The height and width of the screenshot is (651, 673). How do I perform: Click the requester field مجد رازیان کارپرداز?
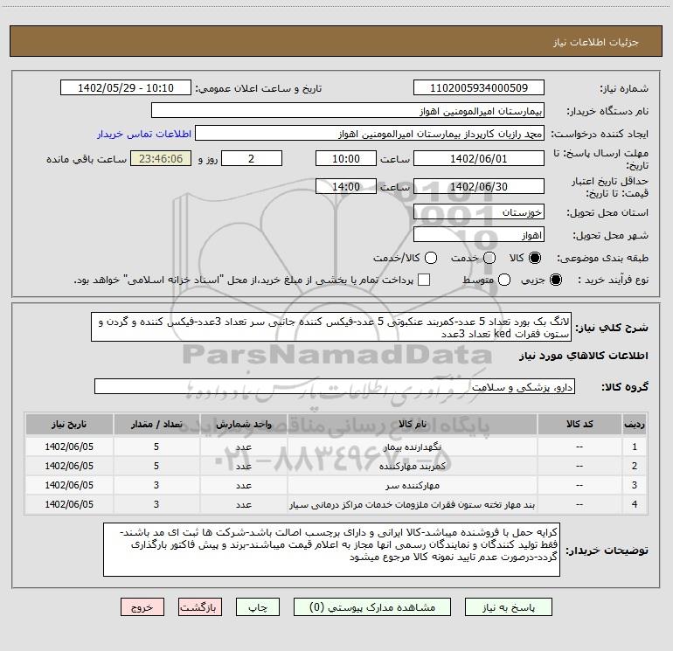(x=370, y=134)
